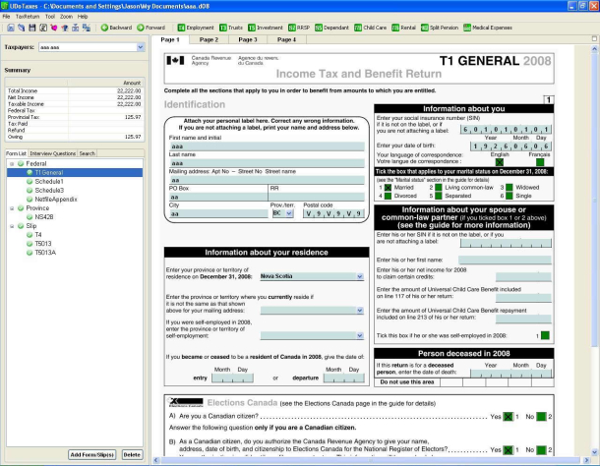Open the self-employment province dropdown
The width and height of the screenshot is (600, 466).
coord(360,335)
